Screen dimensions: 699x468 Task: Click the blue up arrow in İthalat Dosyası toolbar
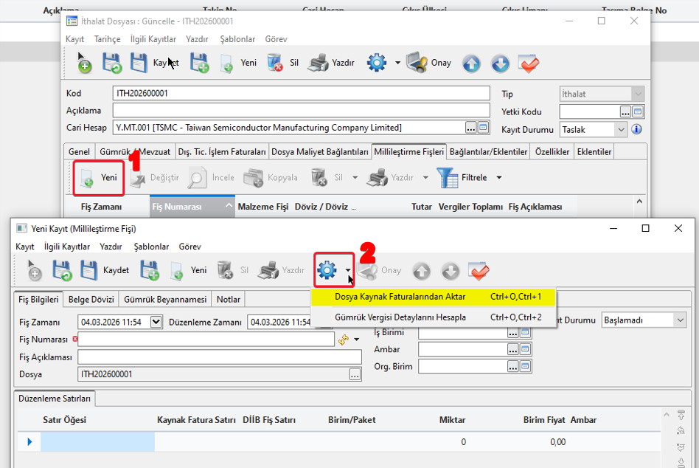click(x=472, y=63)
